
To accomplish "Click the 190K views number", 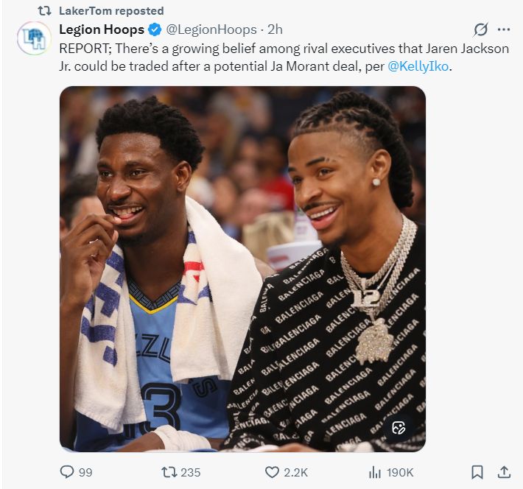I will pyautogui.click(x=400, y=472).
